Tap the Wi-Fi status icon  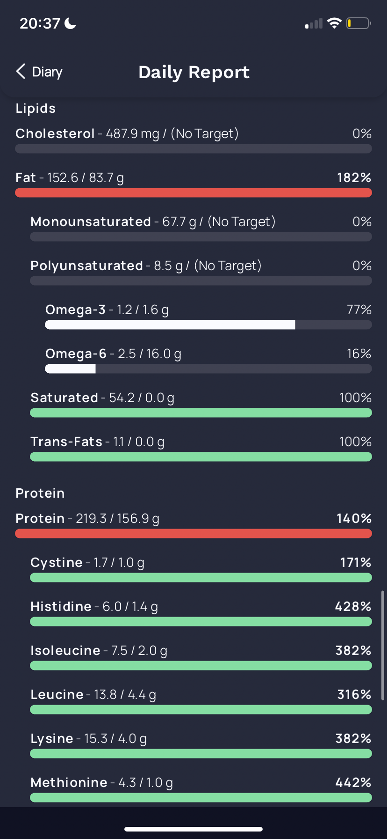(x=334, y=23)
